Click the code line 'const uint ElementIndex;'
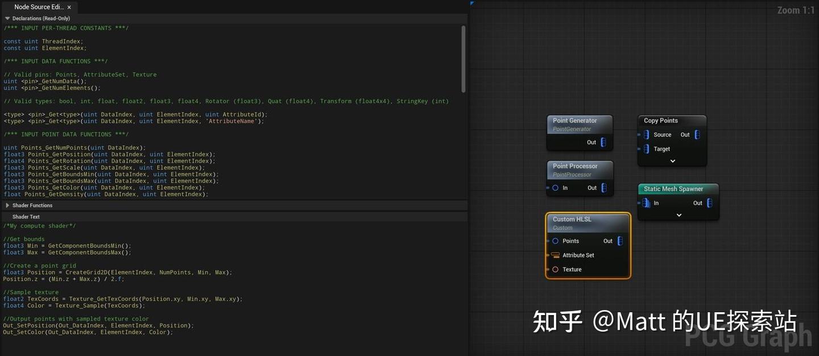The width and height of the screenshot is (819, 356). (45, 48)
